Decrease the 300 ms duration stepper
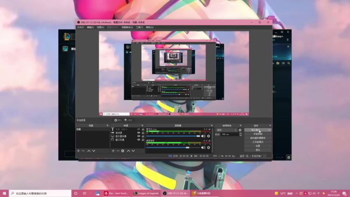Image resolution: width=350 pixels, height=197 pixels. click(240, 135)
